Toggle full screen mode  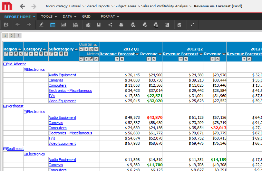[192, 25]
